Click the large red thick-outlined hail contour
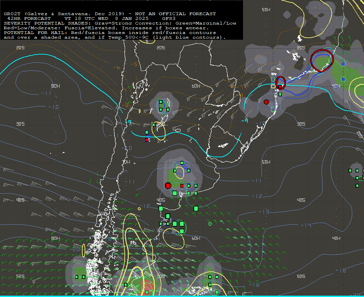Viewport: 364px width, 297px height. click(x=322, y=60)
